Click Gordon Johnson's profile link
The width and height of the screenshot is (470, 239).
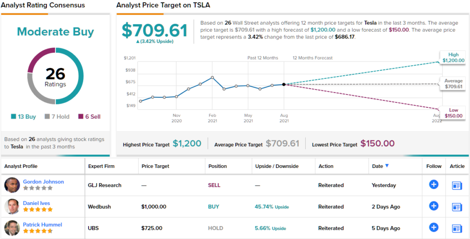point(43,182)
